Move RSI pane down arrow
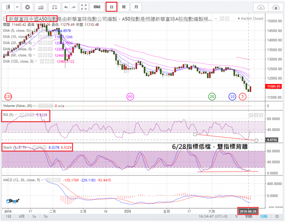 coord(256,115)
